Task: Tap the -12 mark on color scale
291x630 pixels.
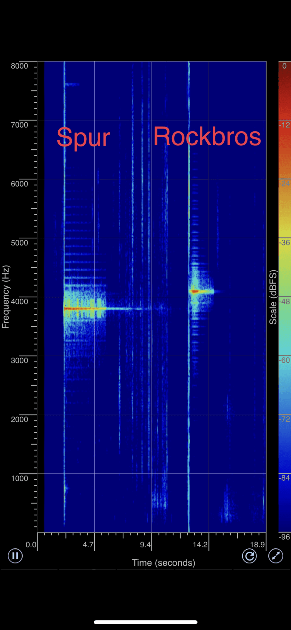Action: (x=285, y=125)
